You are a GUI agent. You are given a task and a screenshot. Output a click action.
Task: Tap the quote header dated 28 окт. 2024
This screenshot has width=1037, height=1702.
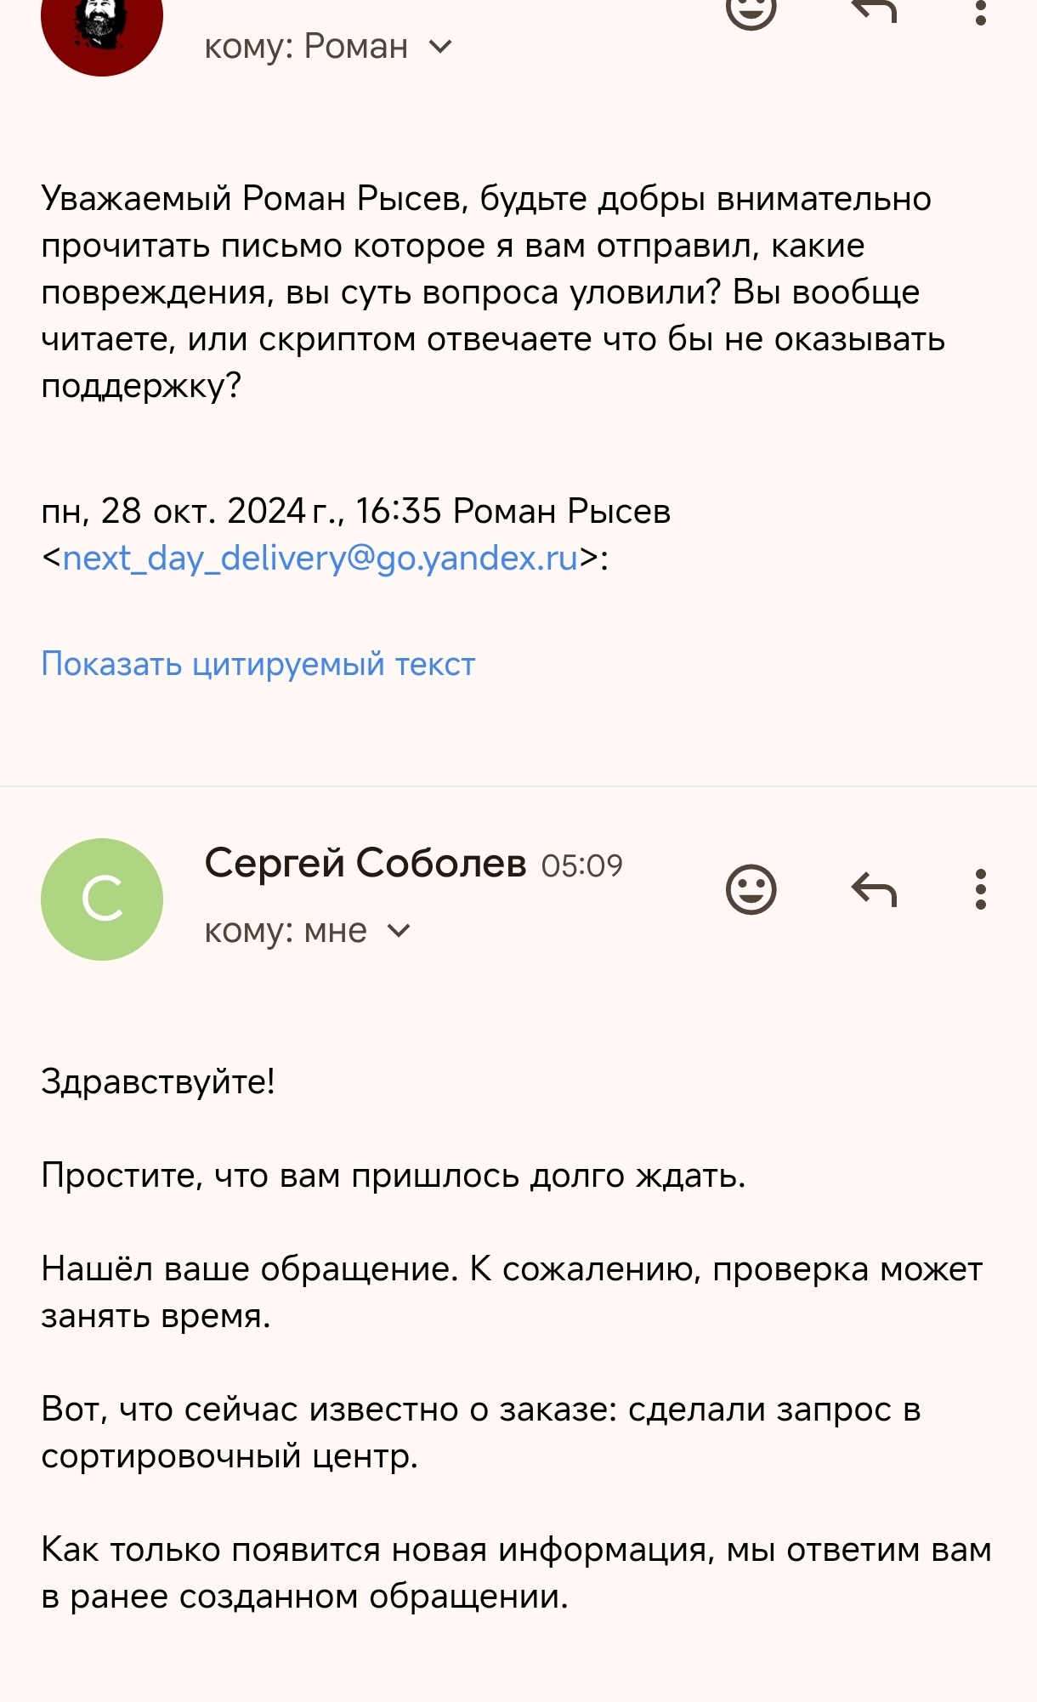pyautogui.click(x=356, y=512)
